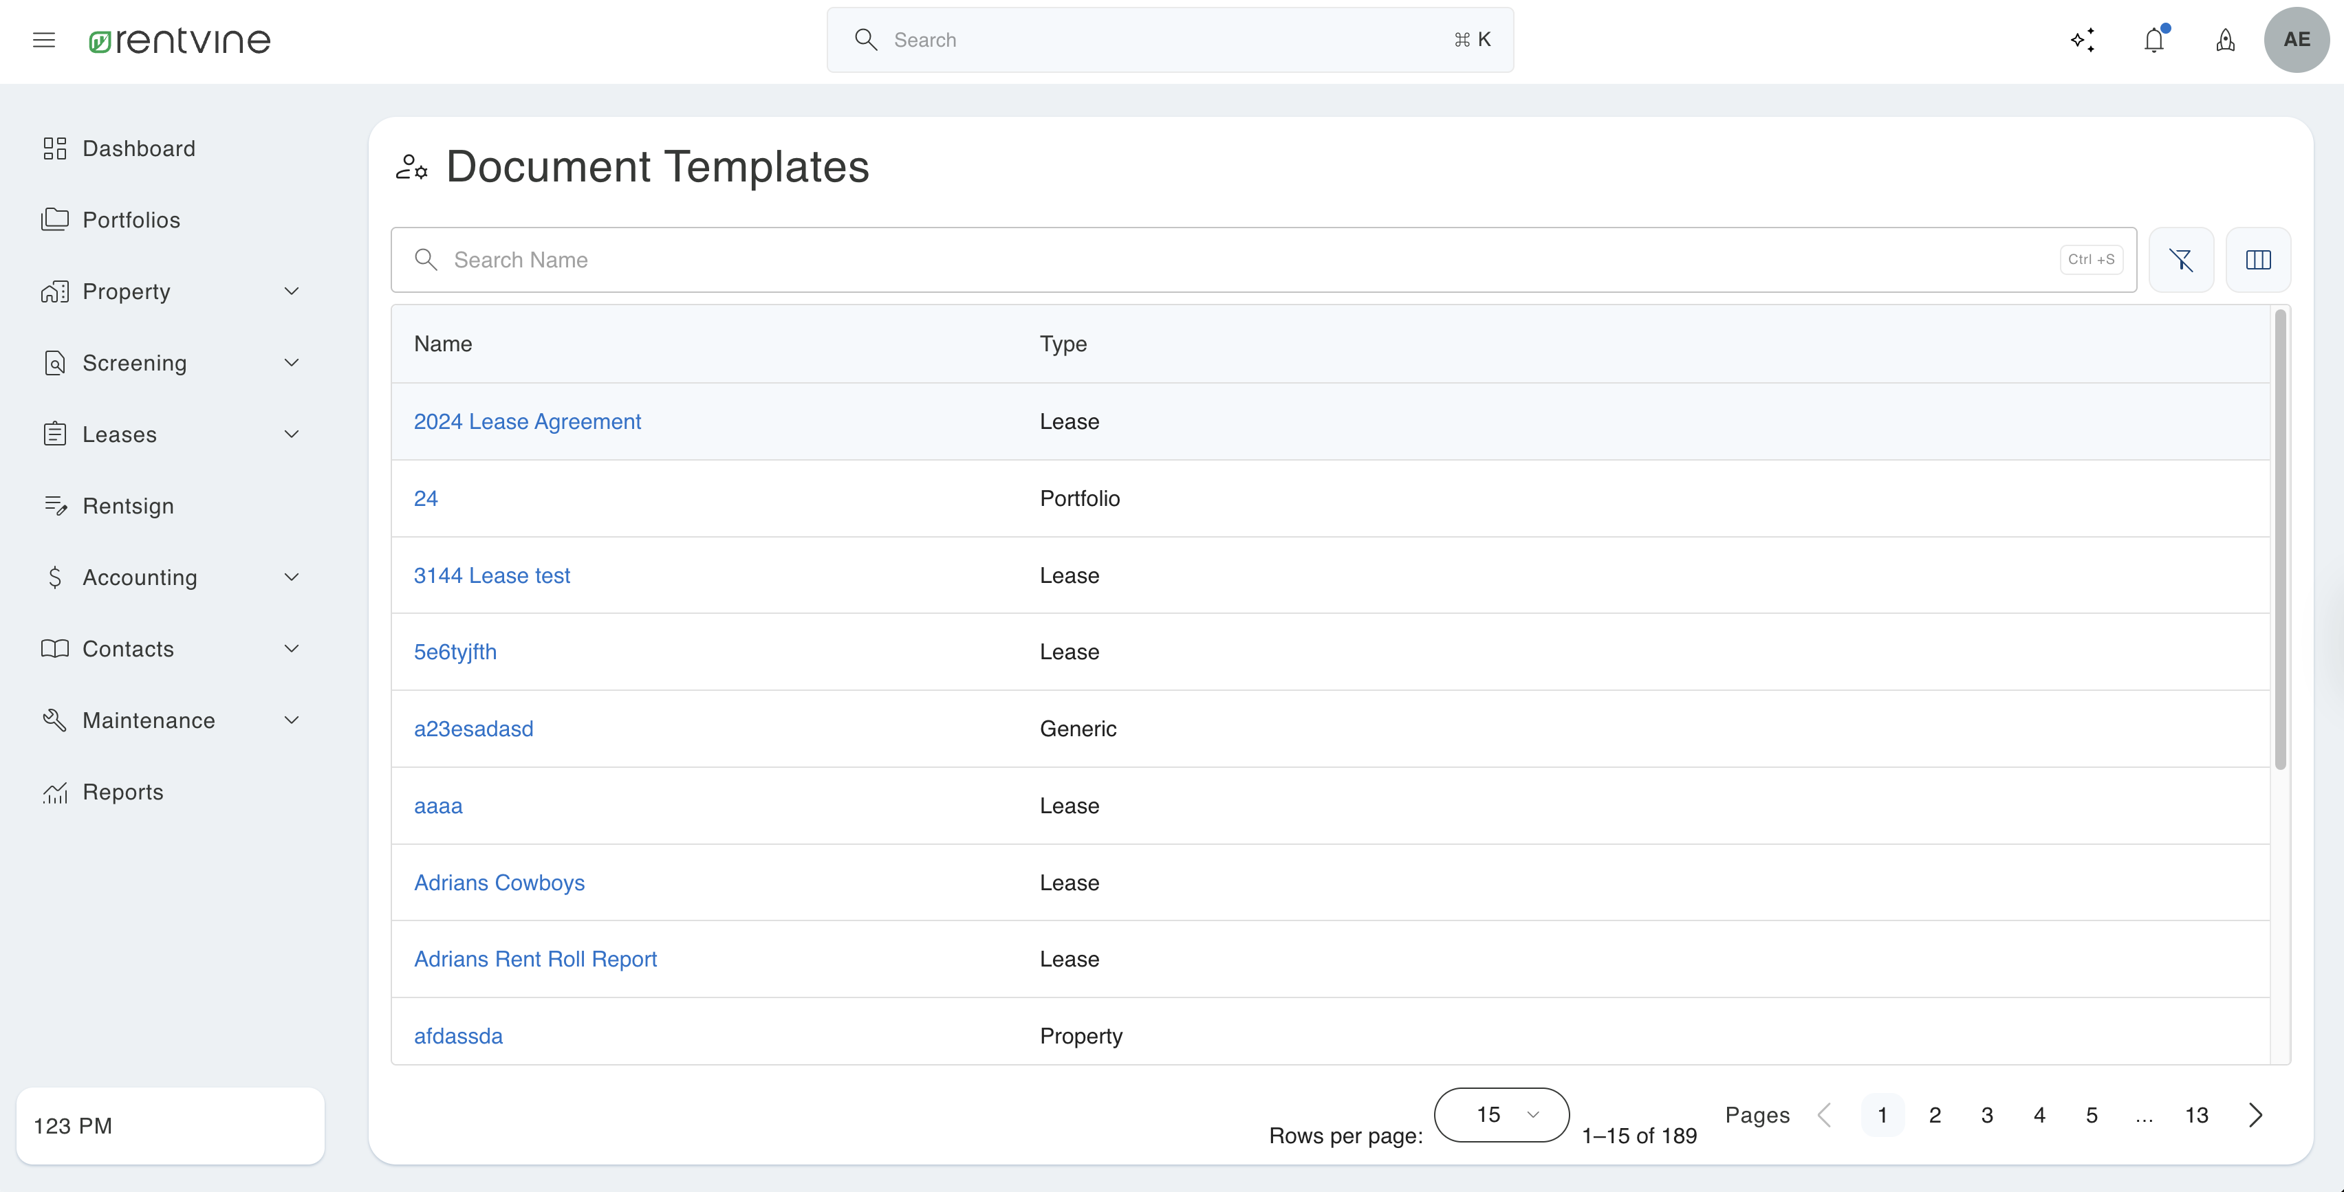Viewport: 2344px width, 1192px height.
Task: Click the Search Name input field
Action: (1263, 260)
